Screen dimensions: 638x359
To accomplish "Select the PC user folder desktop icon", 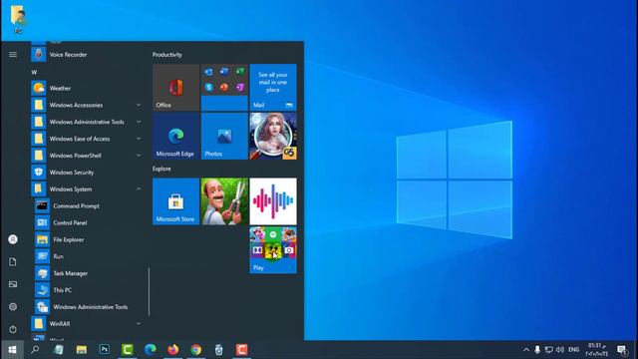I will coord(18,19).
